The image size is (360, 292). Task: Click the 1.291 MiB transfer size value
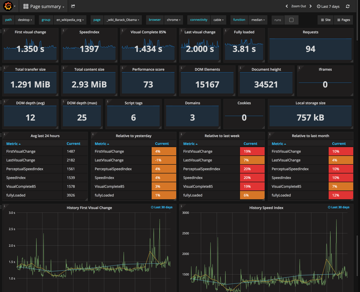click(30, 84)
